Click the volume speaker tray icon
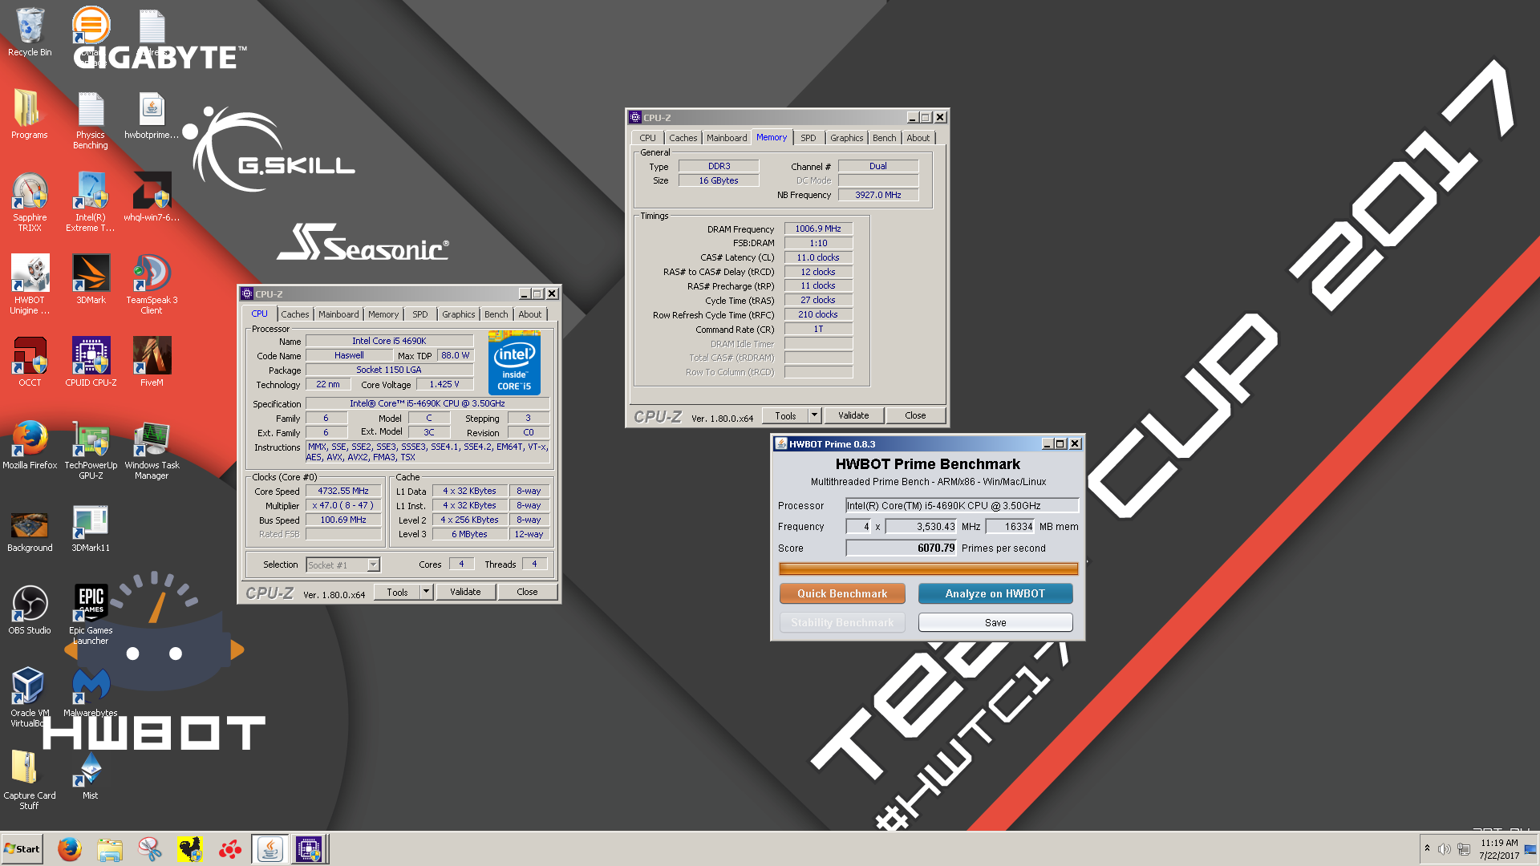 (x=1444, y=849)
